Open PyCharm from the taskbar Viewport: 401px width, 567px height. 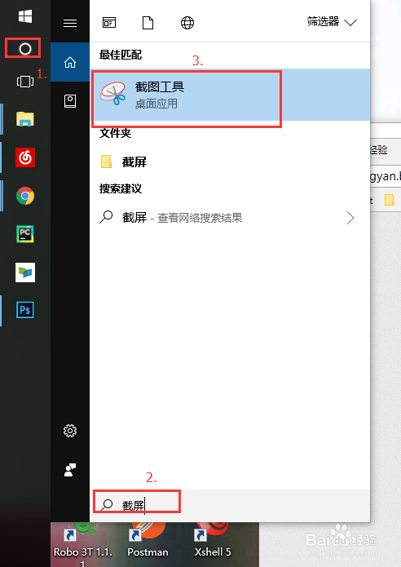(25, 234)
